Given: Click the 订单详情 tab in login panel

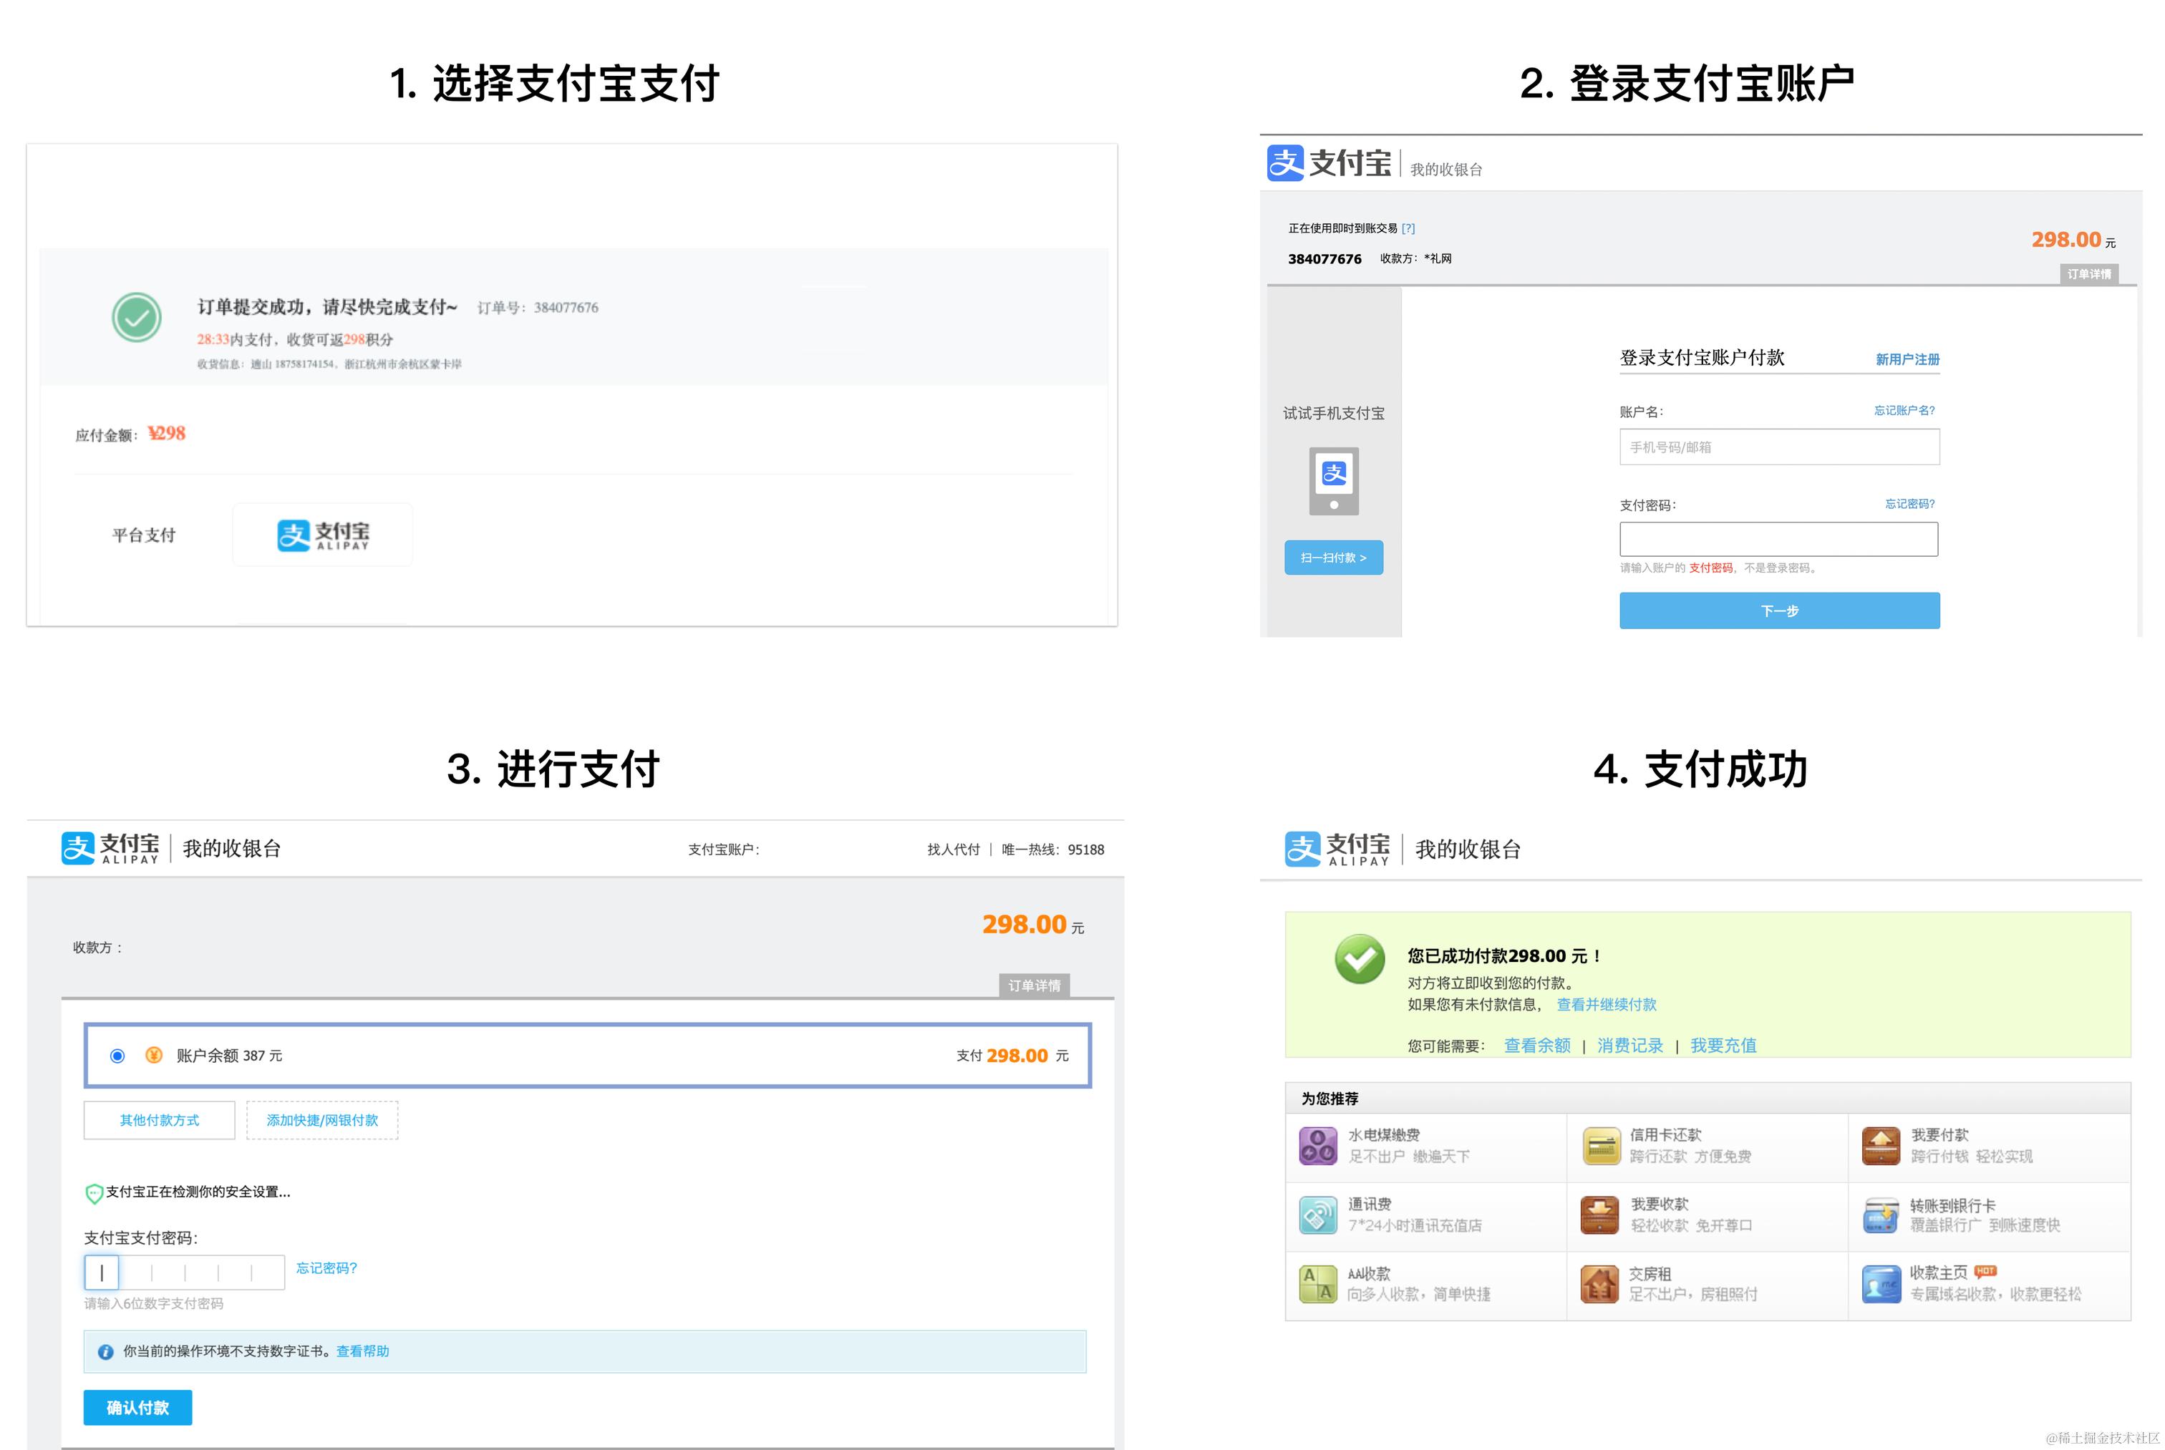Looking at the screenshot, I should (x=2088, y=273).
